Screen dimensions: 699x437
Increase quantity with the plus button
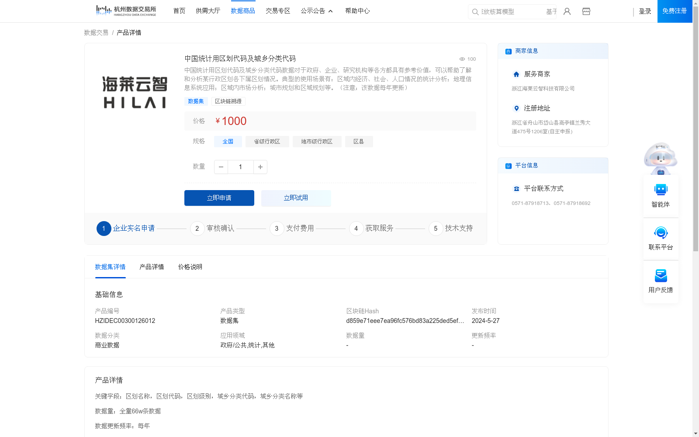pyautogui.click(x=260, y=167)
